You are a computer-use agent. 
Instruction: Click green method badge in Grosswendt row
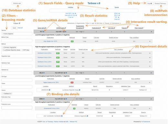tap(74, 108)
